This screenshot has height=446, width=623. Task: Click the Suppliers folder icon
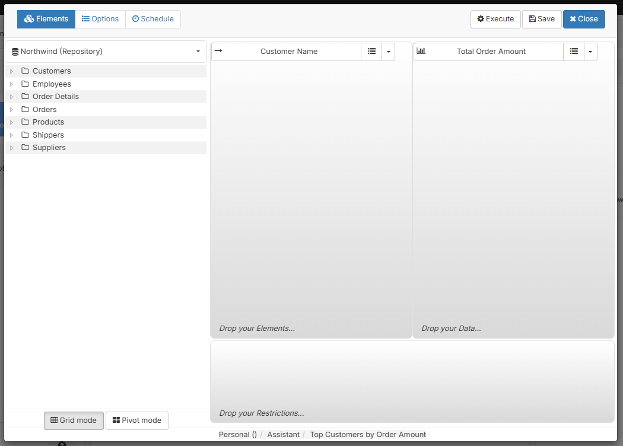25,147
